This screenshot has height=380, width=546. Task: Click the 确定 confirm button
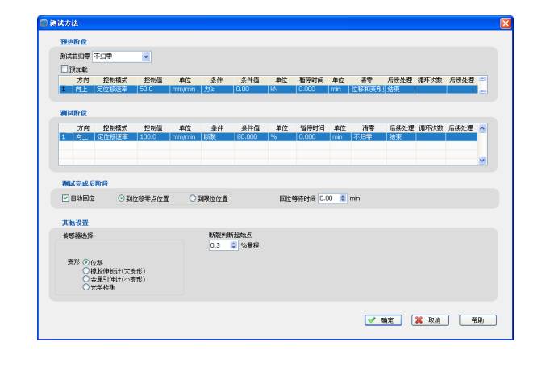click(382, 320)
